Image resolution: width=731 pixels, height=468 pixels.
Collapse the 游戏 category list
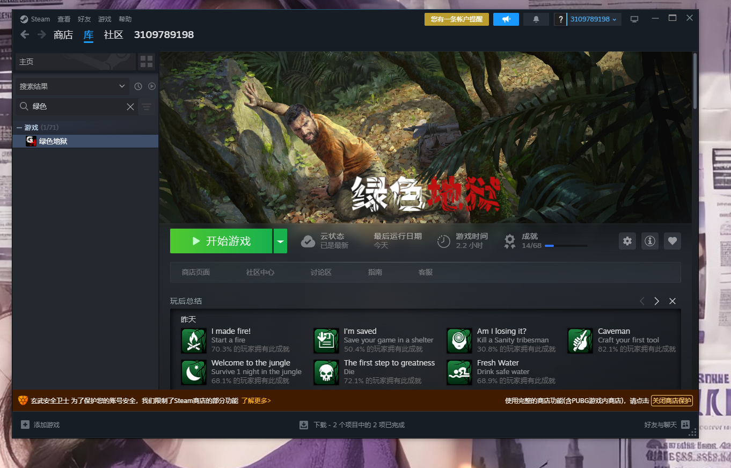point(19,128)
